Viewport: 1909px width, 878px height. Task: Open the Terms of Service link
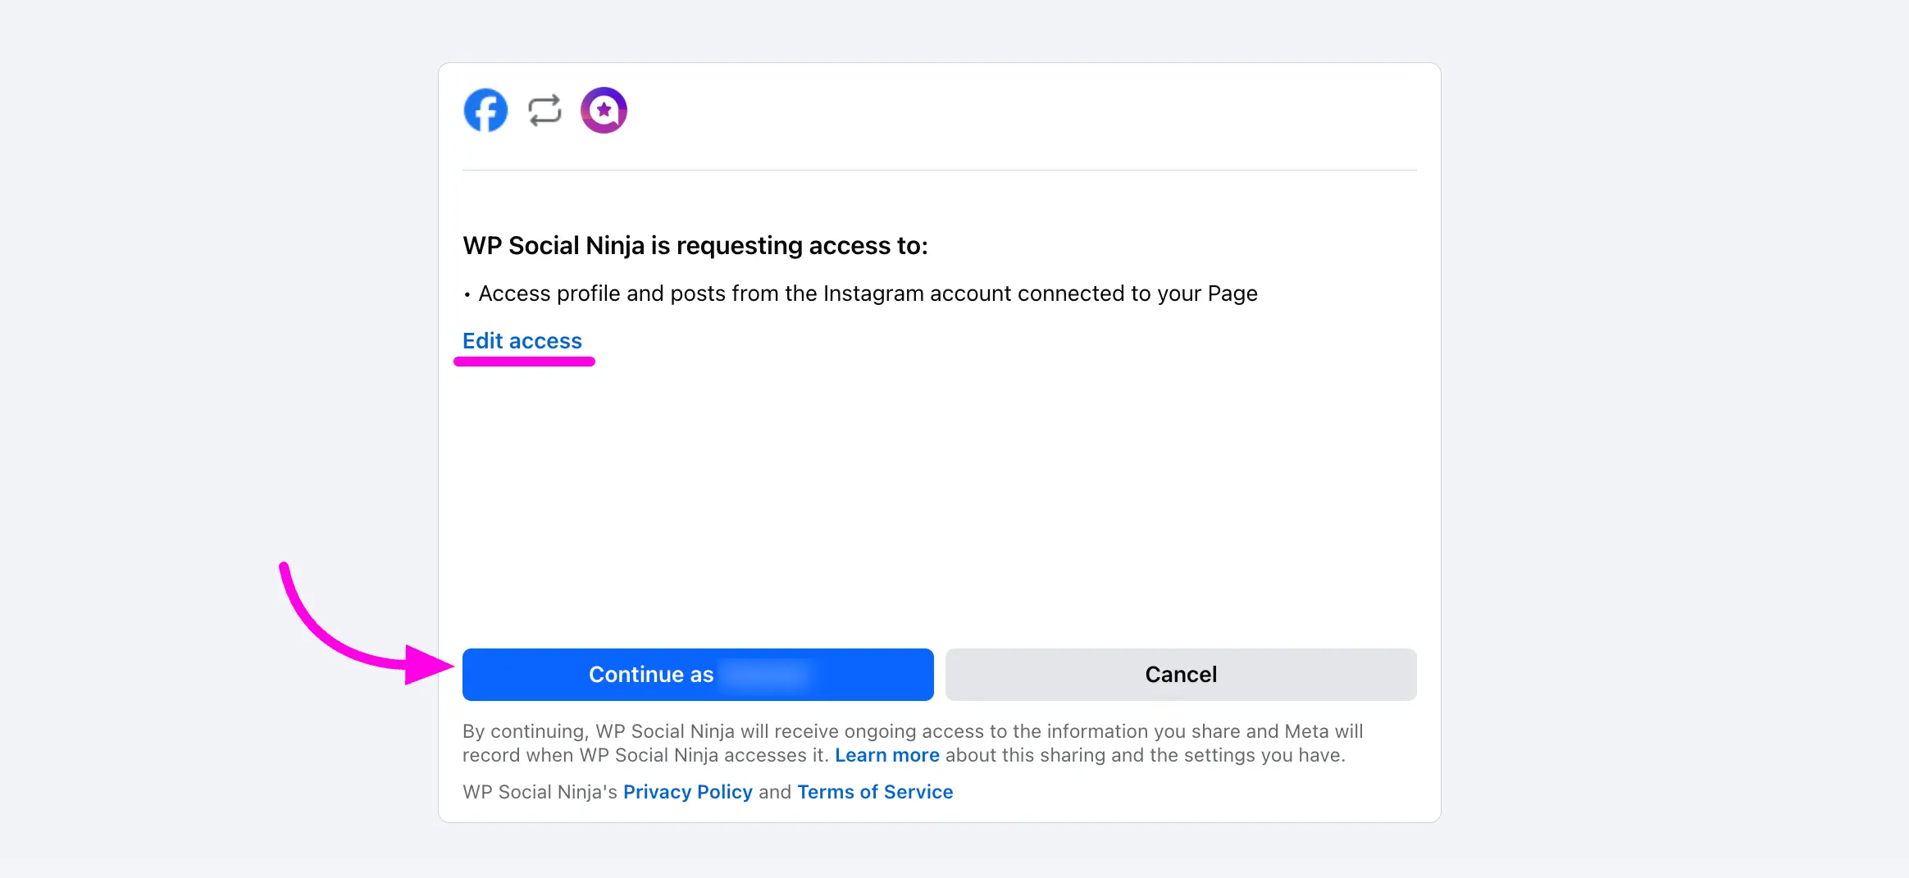point(875,792)
